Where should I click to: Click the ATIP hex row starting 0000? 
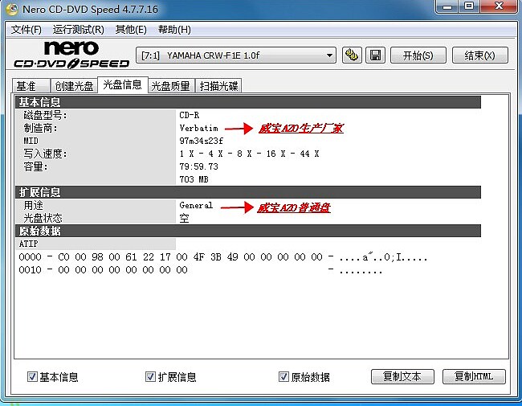222,257
